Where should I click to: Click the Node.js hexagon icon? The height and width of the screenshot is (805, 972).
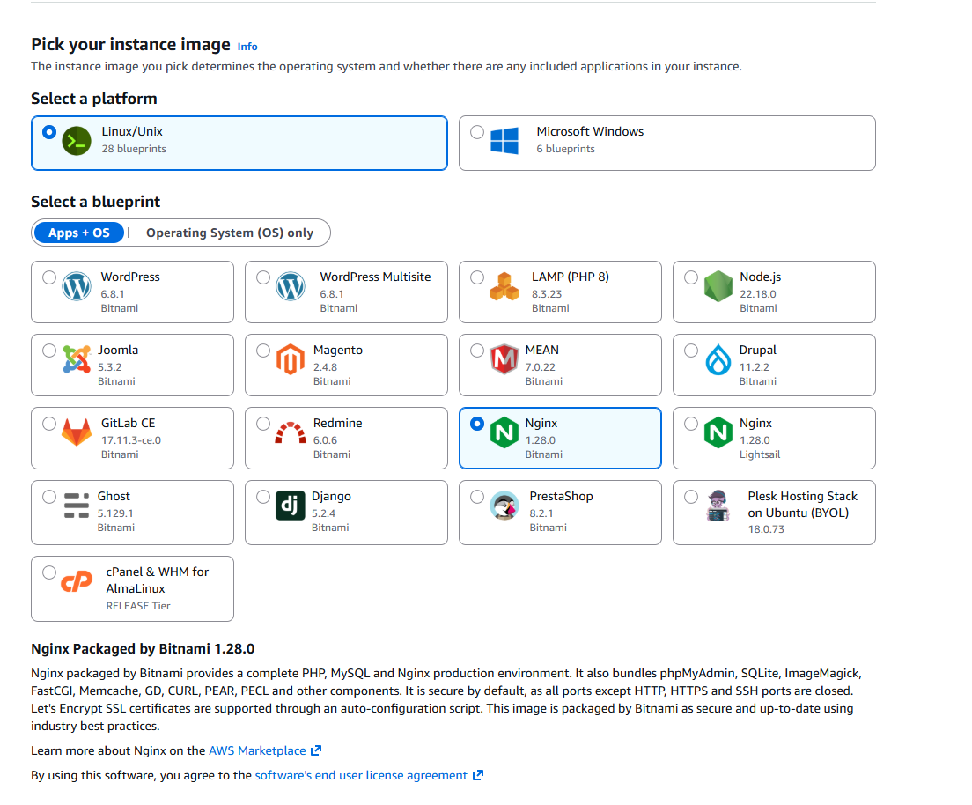point(718,286)
